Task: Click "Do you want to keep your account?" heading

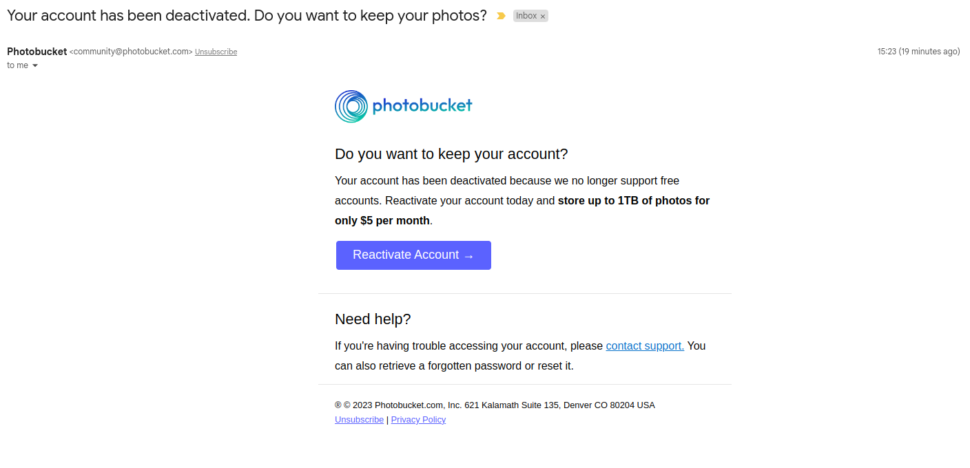Action: (451, 154)
